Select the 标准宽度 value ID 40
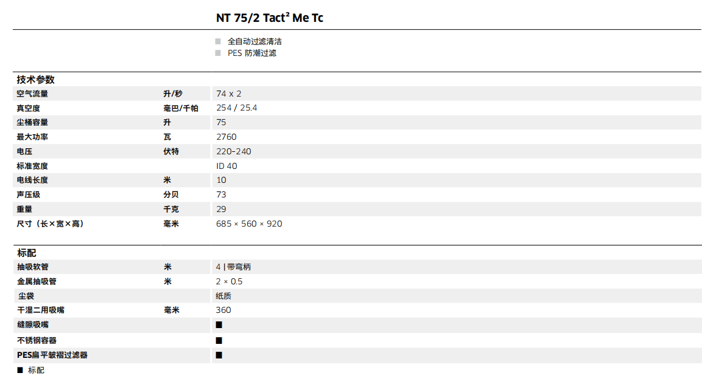Viewport: 702px width, 387px height. pyautogui.click(x=226, y=166)
